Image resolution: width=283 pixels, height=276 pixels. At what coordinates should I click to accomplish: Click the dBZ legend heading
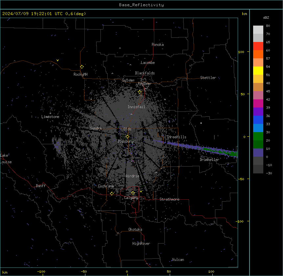(266, 17)
